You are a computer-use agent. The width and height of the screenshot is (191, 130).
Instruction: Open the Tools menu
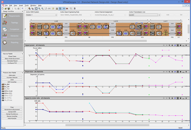point(27,6)
